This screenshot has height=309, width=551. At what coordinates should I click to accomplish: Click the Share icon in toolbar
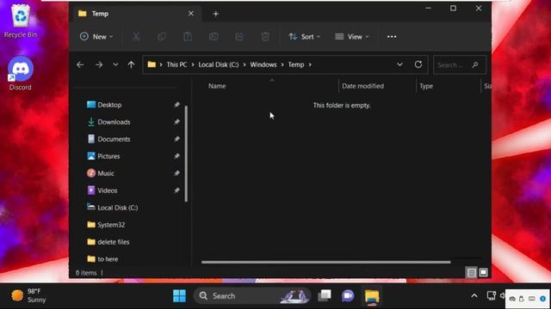pyautogui.click(x=239, y=36)
